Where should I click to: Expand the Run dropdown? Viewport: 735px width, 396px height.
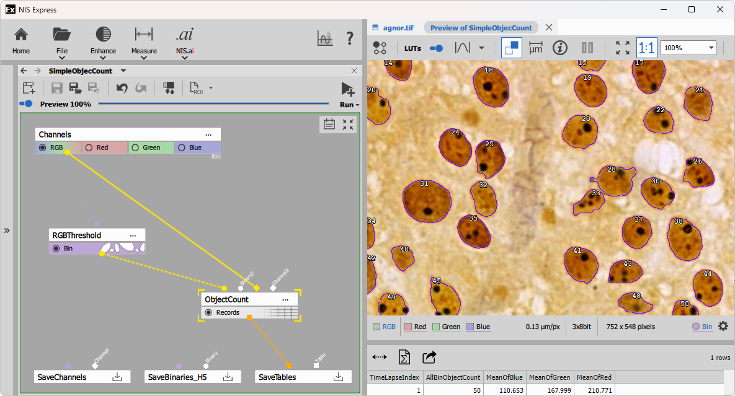coord(349,105)
